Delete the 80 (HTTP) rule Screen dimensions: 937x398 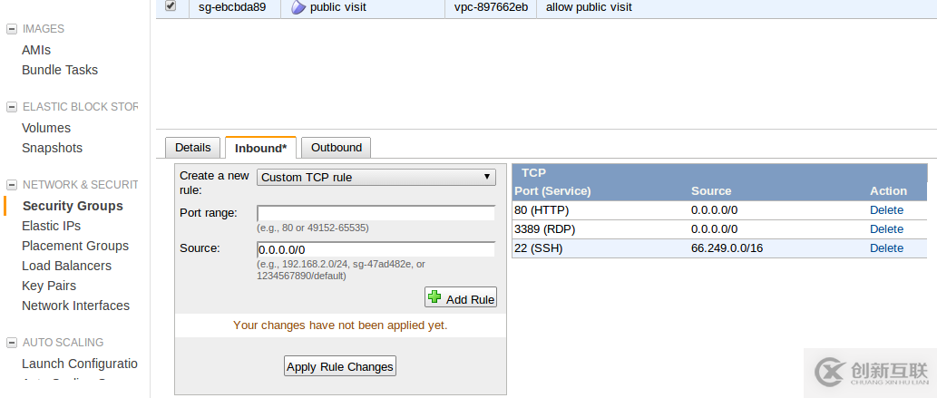click(886, 209)
